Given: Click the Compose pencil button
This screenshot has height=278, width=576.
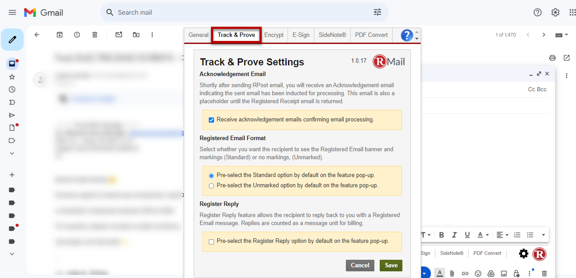Looking at the screenshot, I should click(12, 40).
